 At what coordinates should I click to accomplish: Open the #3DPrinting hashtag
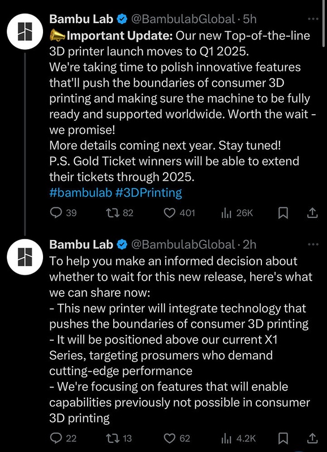(149, 193)
